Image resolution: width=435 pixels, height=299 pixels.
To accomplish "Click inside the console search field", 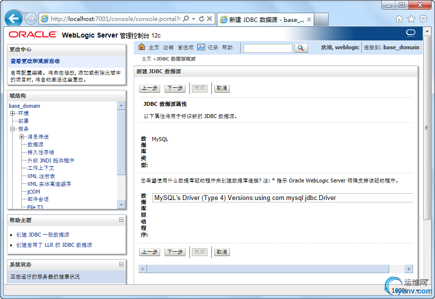I will click(268, 48).
